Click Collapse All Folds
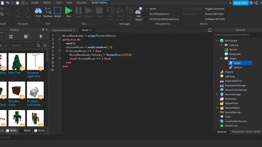Image resolution: width=262 pixels, height=147 pixels. [x=215, y=19]
